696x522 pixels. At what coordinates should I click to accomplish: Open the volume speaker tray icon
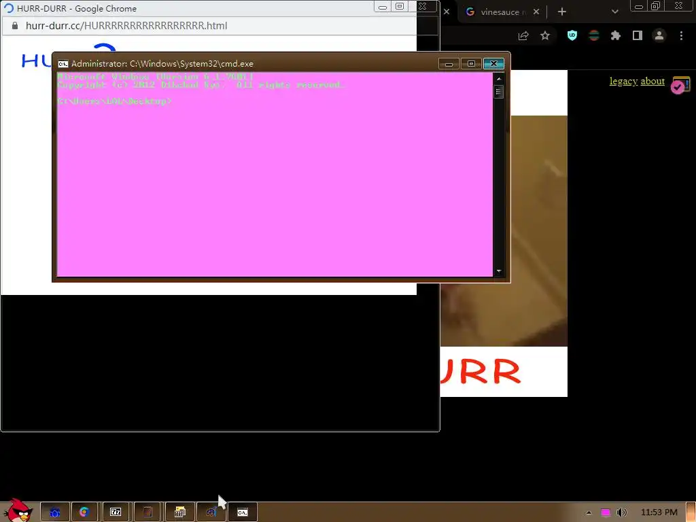[621, 512]
